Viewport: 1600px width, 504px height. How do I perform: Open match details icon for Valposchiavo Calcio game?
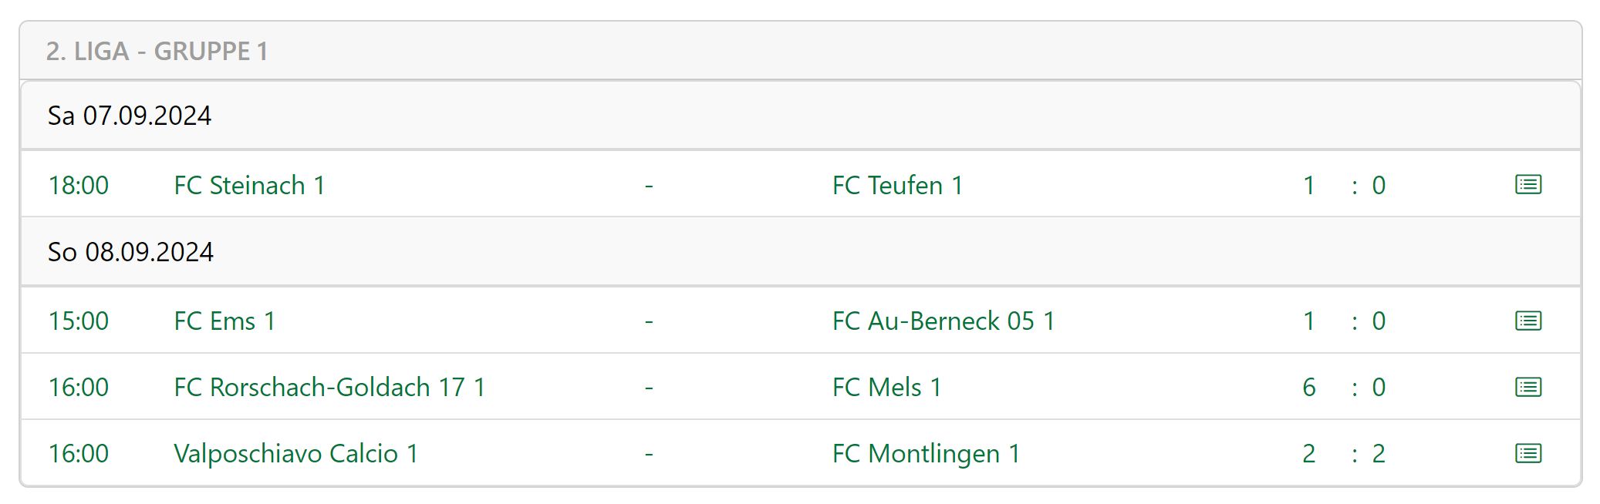(1528, 453)
